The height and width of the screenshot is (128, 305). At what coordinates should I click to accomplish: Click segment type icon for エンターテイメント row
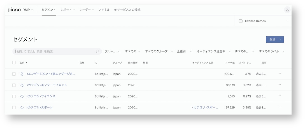click(22, 85)
